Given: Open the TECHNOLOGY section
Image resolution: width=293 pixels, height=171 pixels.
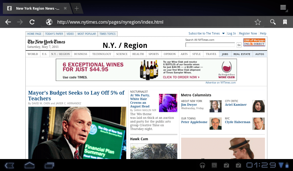Looking at the screenshot, I should 102,54.
